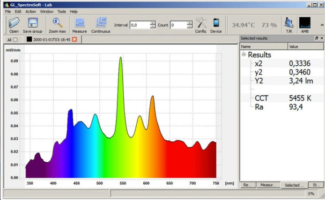Click the Interval input field
The image size is (325, 200).
pos(140,25)
